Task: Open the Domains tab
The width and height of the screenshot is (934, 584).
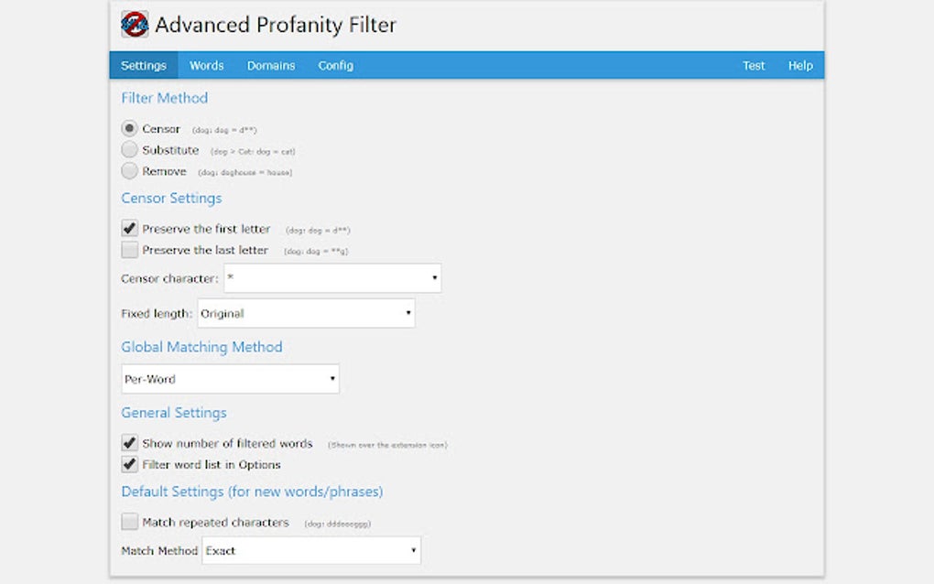Action: [x=270, y=65]
